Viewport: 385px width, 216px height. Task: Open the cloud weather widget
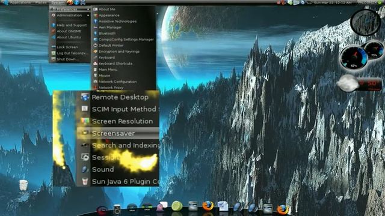(x=359, y=84)
